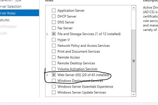Viewport: 158px width, 105px height.
Task: Tick the Remote Access checkbox
Action: (x=54, y=57)
